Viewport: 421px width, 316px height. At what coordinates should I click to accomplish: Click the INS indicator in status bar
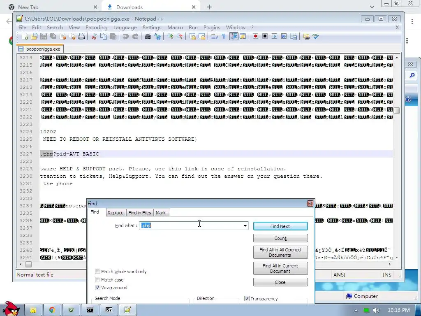386,274
